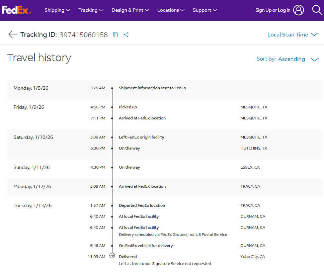Screen dimensions: 324x273
Task: Select location ESSEX, CA
Action: [x=250, y=167]
